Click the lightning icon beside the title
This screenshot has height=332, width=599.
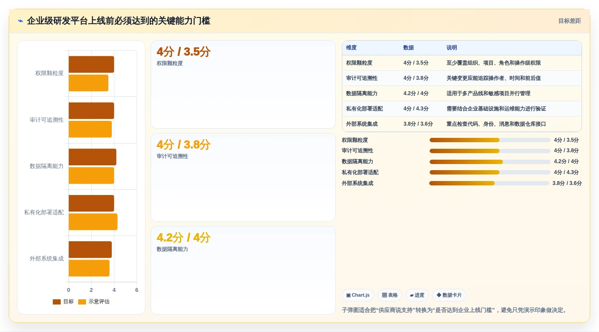[x=21, y=21]
